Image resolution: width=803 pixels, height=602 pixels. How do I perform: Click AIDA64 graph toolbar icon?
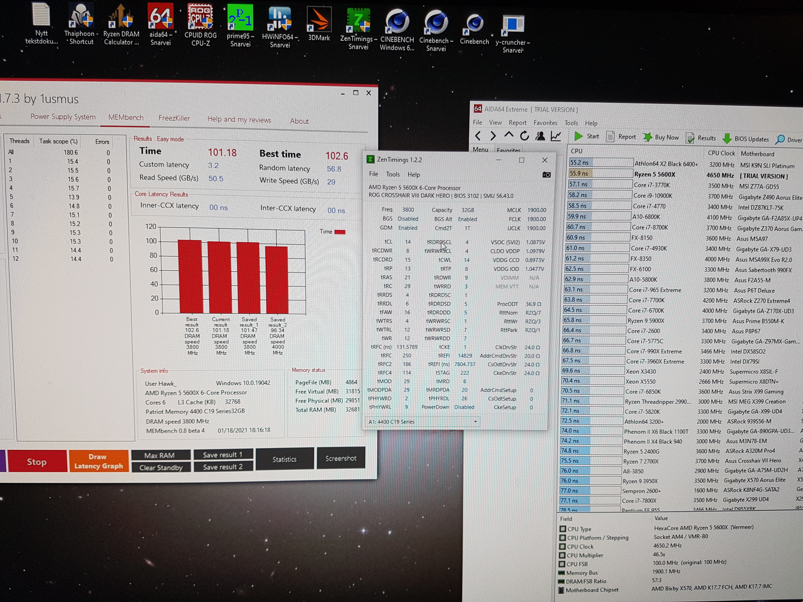pos(556,137)
